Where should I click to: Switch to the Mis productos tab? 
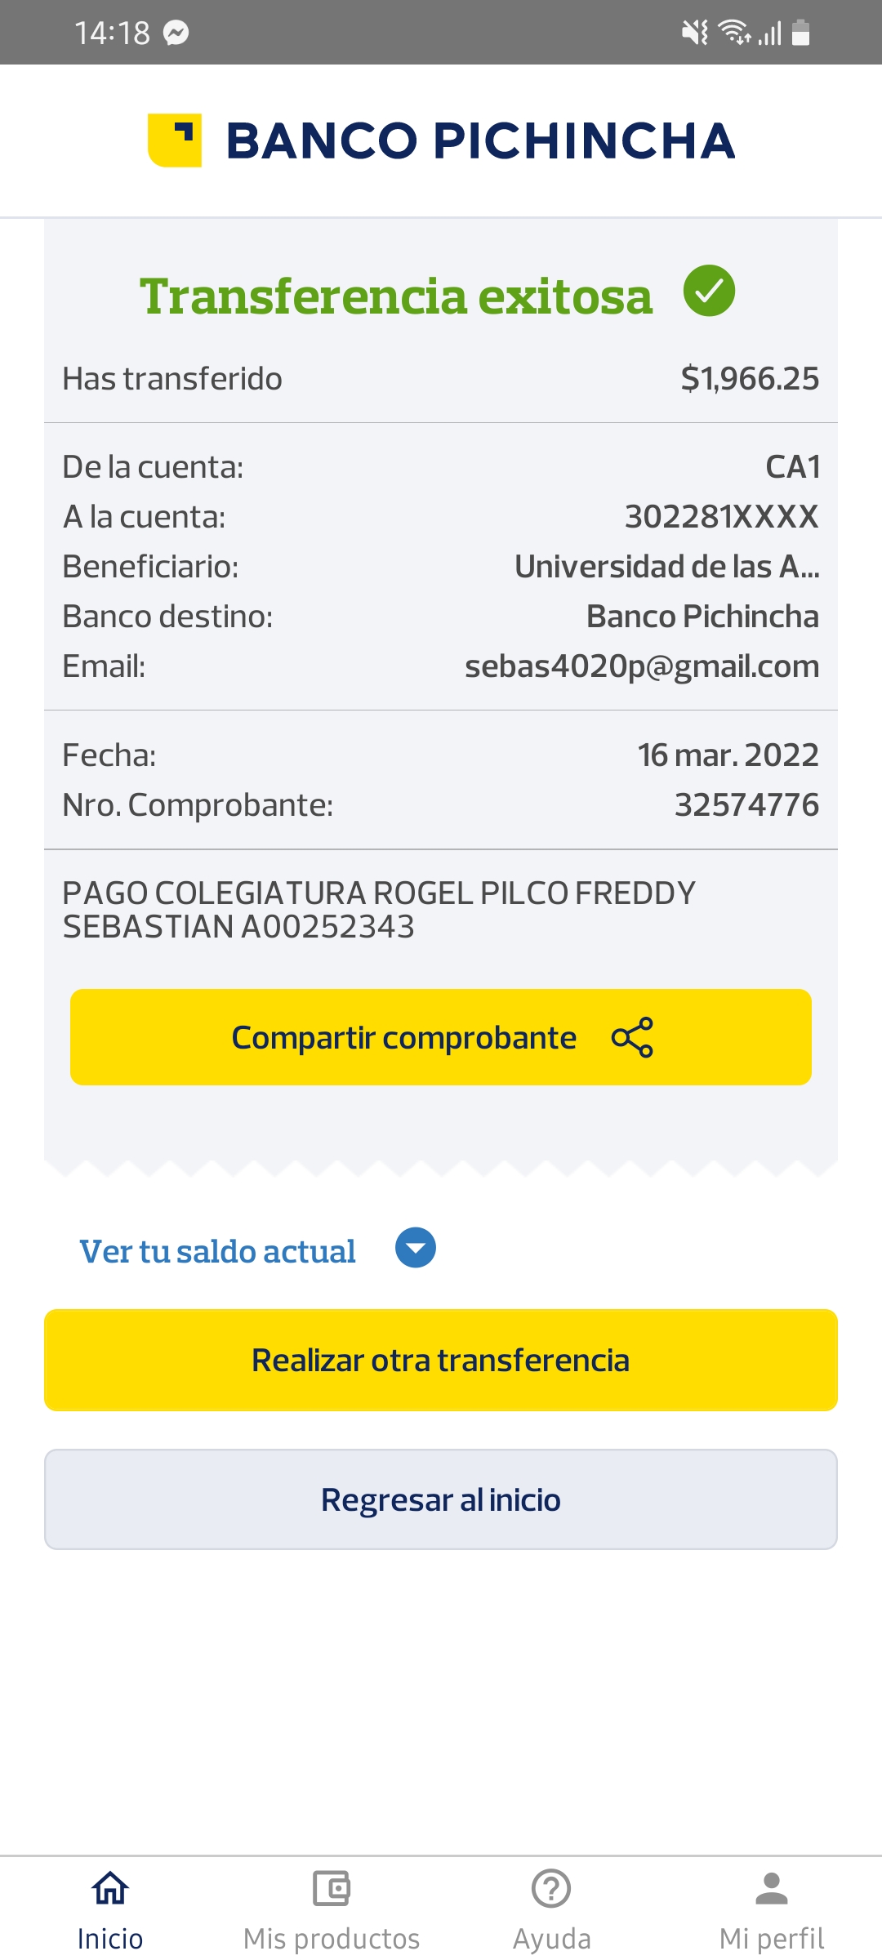pyautogui.click(x=332, y=1939)
